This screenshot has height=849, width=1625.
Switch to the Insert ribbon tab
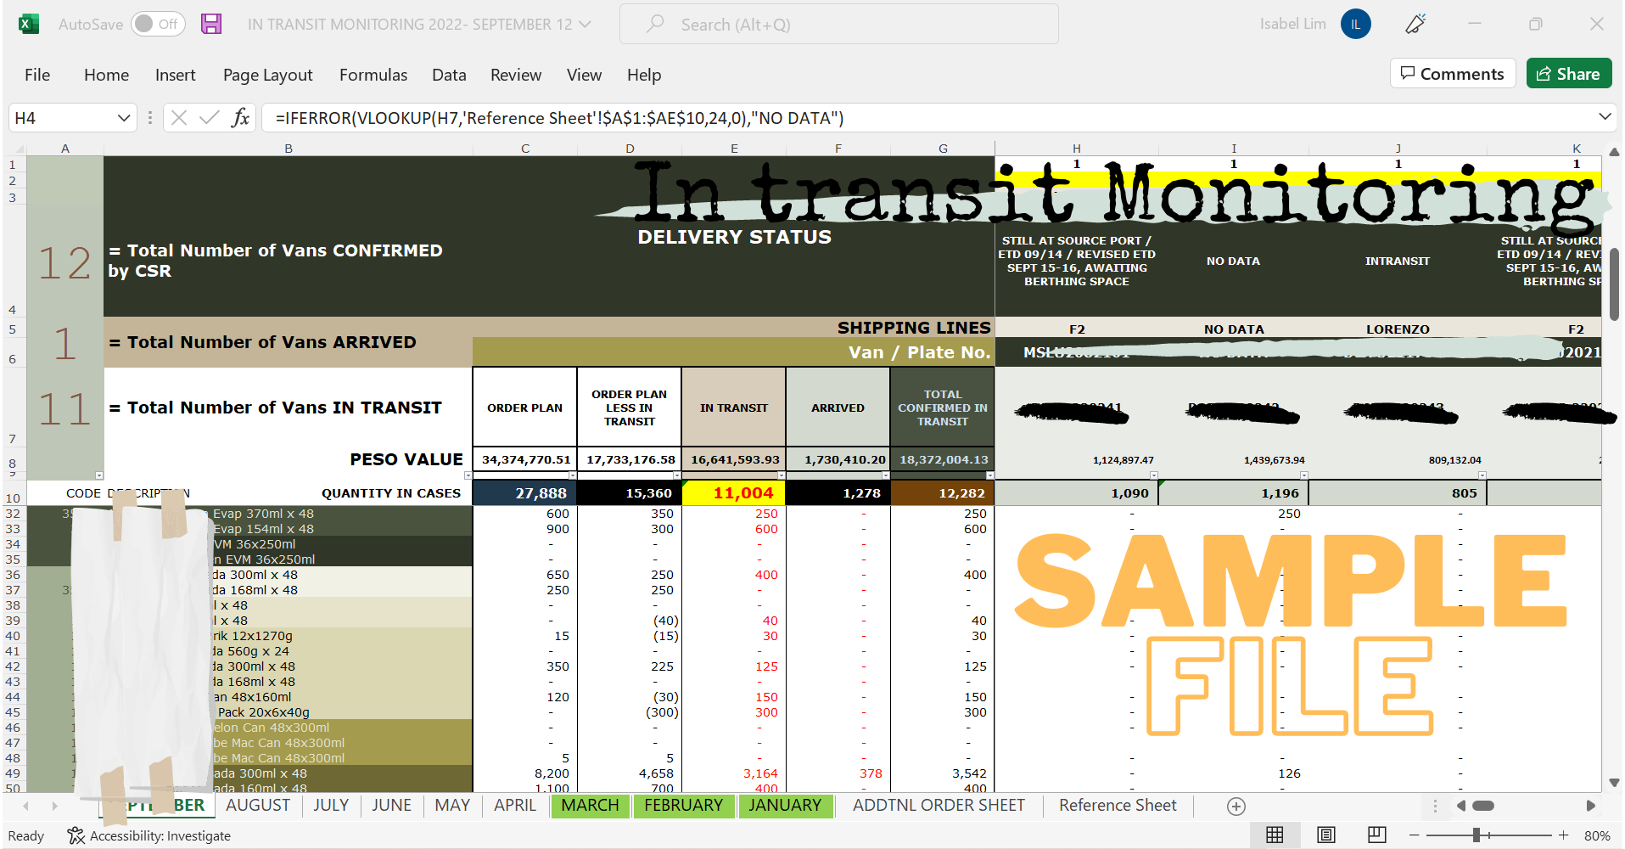coord(176,75)
